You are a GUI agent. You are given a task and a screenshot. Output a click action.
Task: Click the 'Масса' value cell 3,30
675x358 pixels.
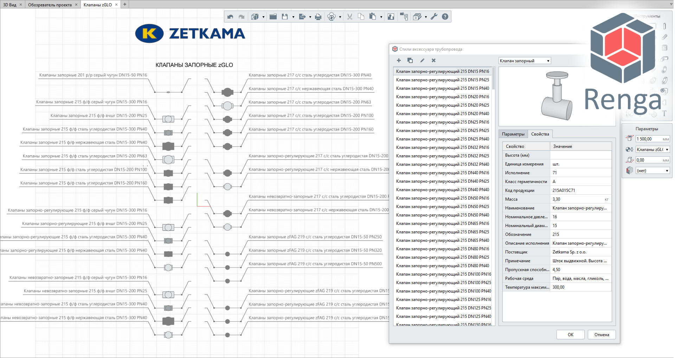580,199
